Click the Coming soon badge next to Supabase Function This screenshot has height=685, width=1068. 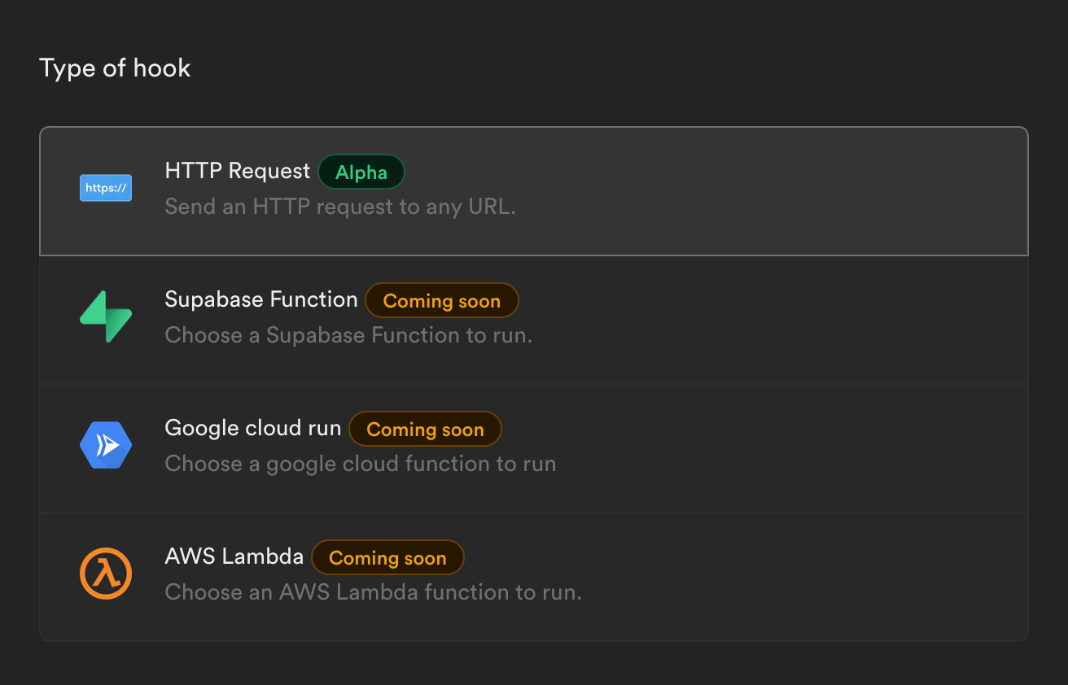click(x=441, y=300)
